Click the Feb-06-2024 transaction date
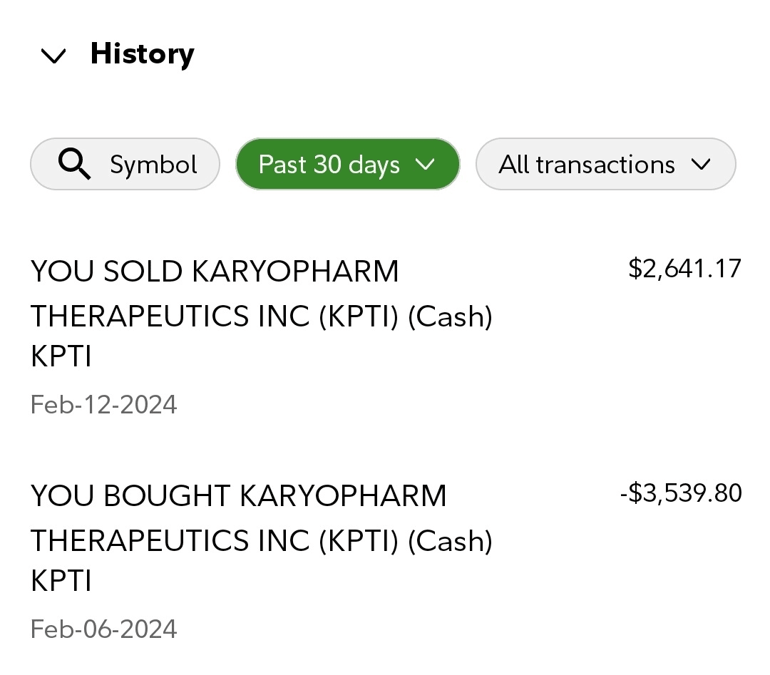Screen dimensions: 770x675 (104, 629)
